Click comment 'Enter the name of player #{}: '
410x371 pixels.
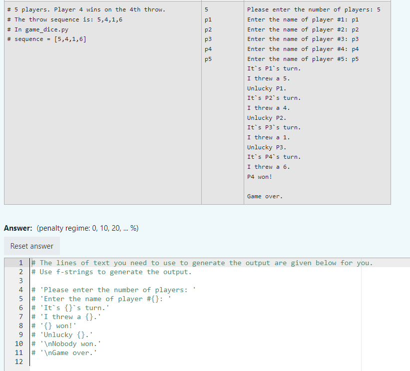[x=101, y=299]
